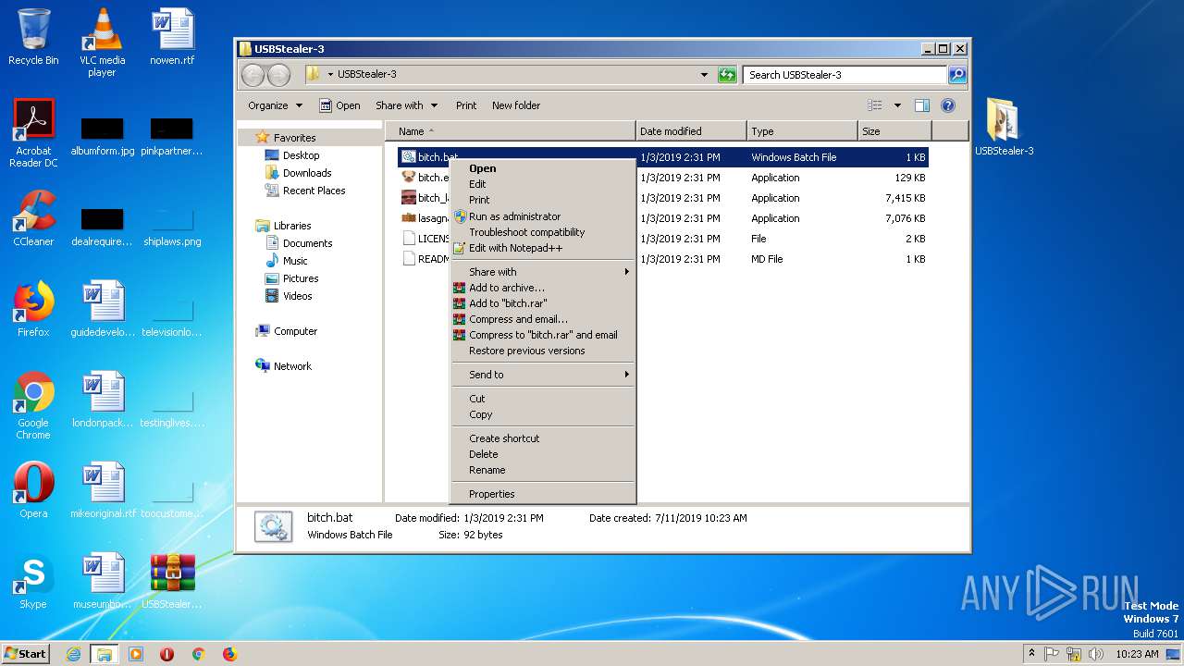Expand address bar history dropdown arrow
The width and height of the screenshot is (1184, 666).
coord(704,75)
